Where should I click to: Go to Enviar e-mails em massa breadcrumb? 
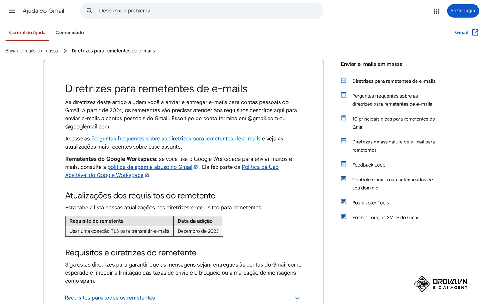pyautogui.click(x=32, y=51)
